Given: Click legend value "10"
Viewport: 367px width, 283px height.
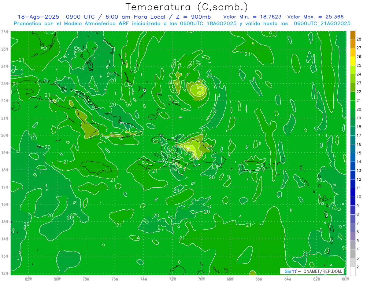Looking at the screenshot, I should tap(359, 197).
